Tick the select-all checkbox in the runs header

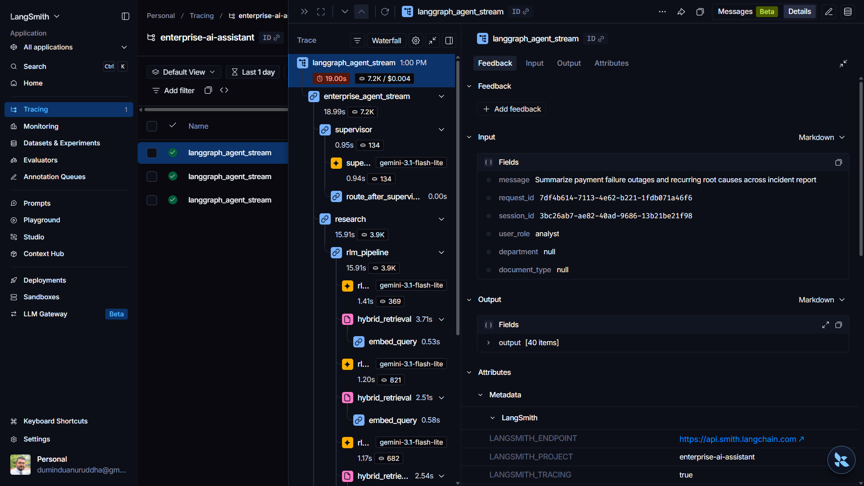pos(152,126)
